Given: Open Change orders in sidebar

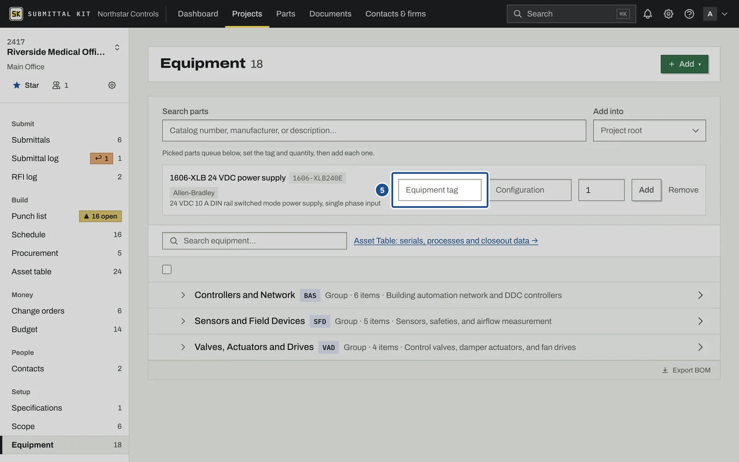Looking at the screenshot, I should point(65,311).
